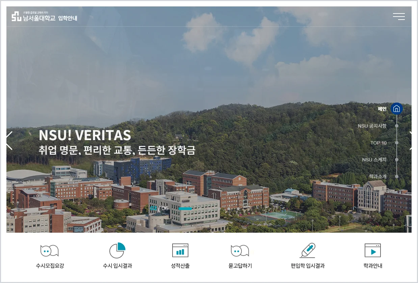
Task: Jump to TOP 10 section
Action: point(378,143)
